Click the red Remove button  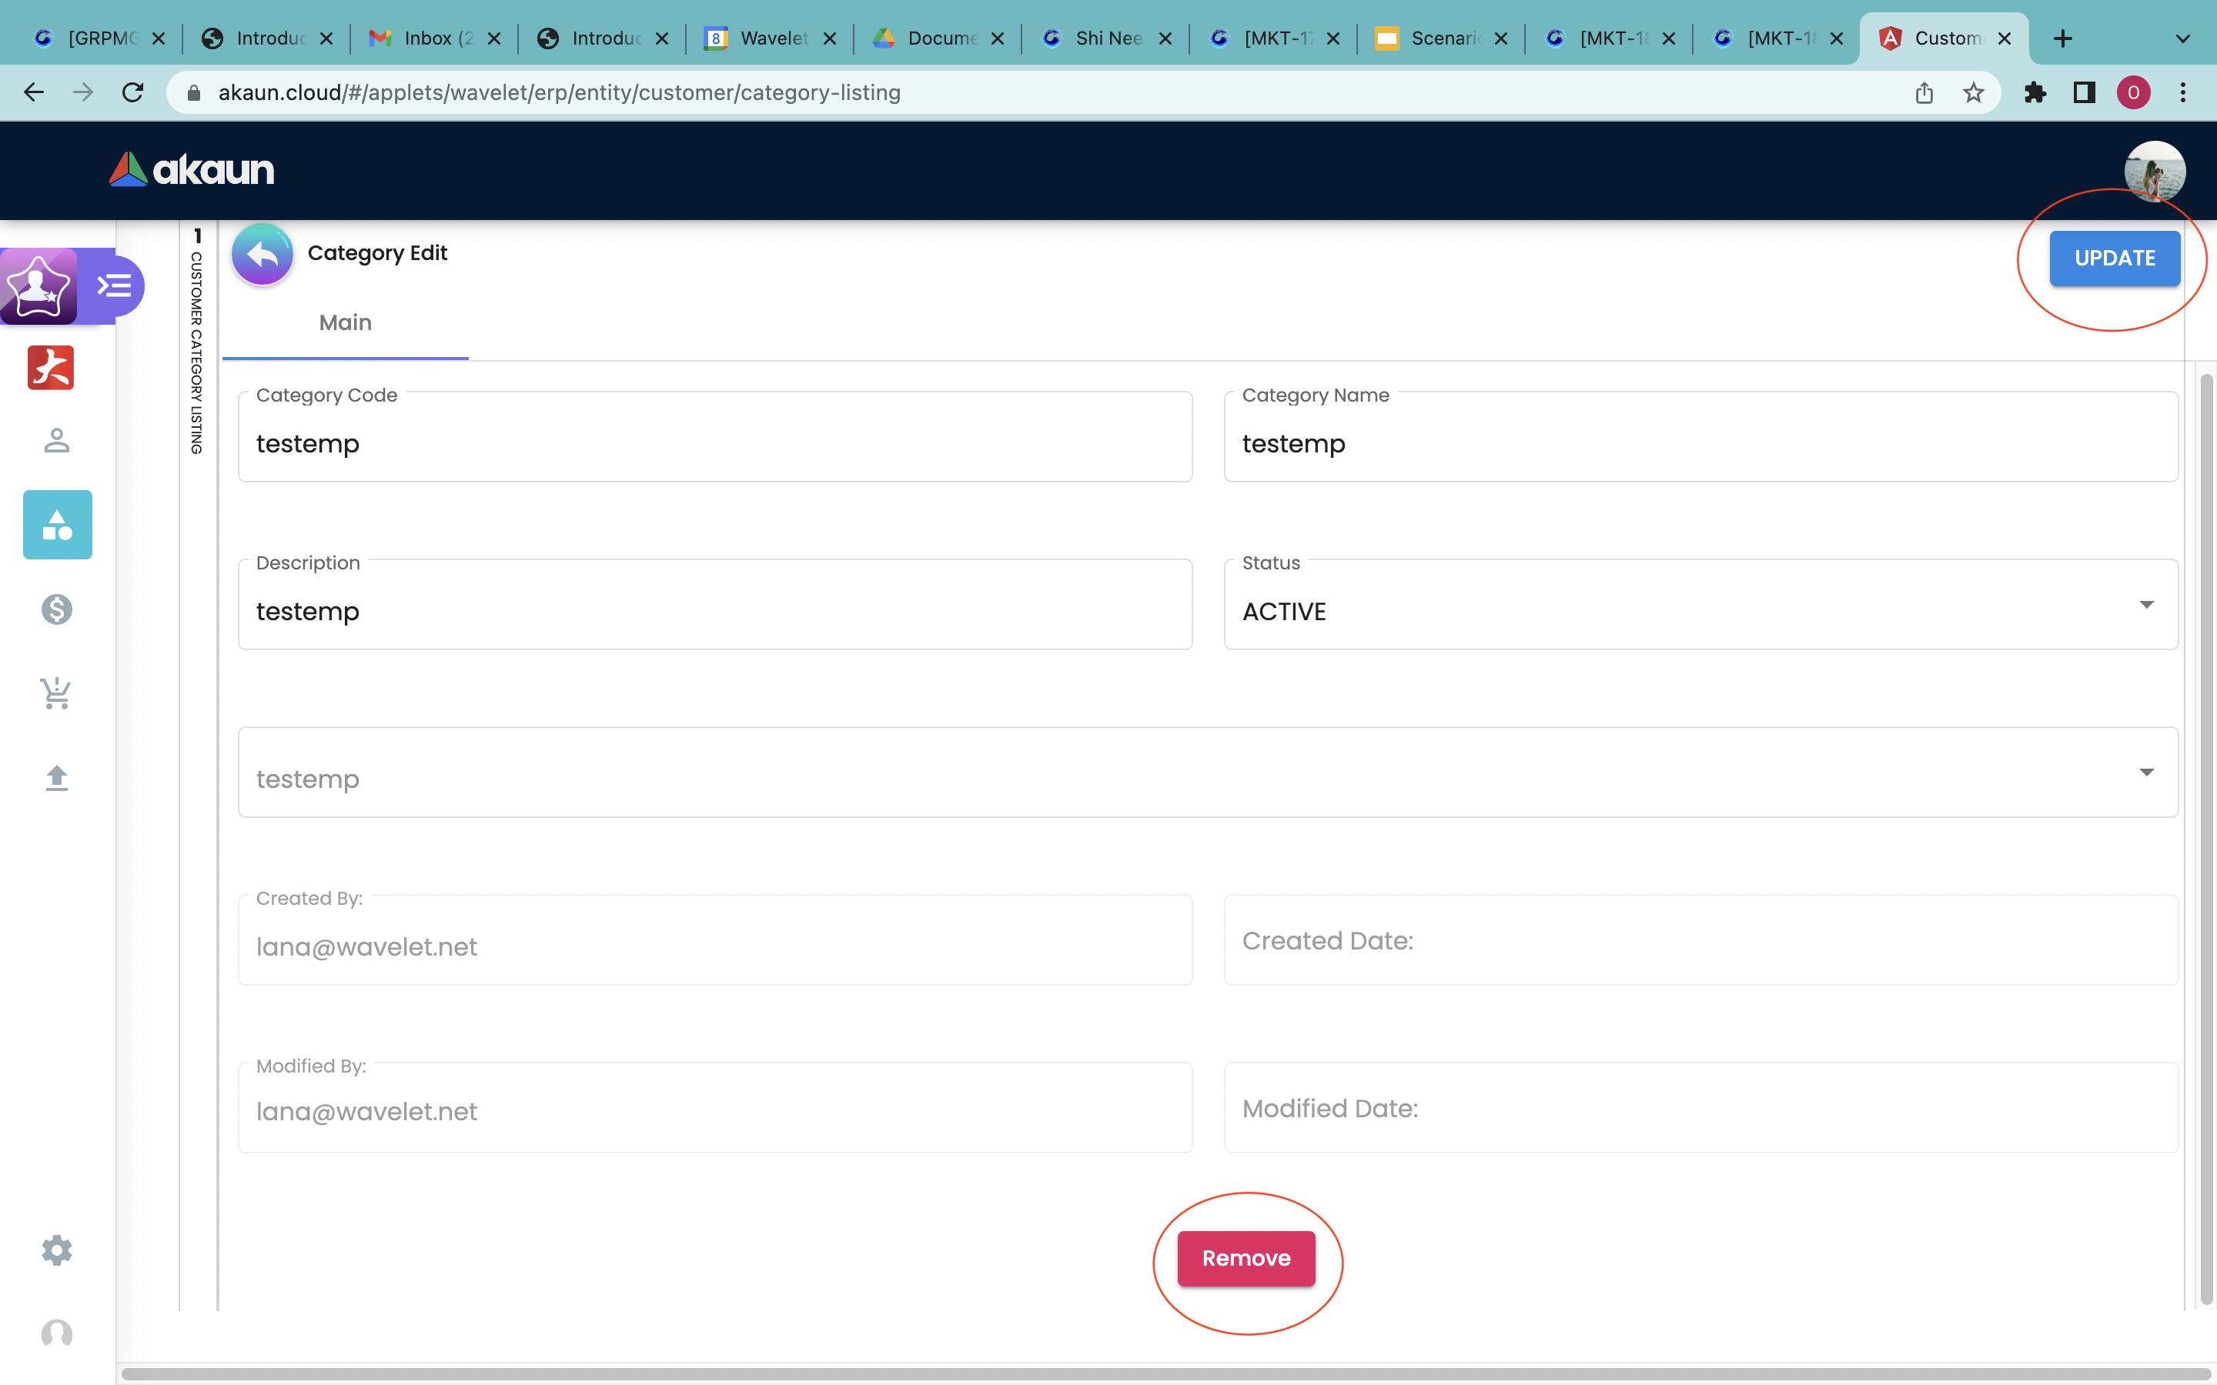[1246, 1259]
